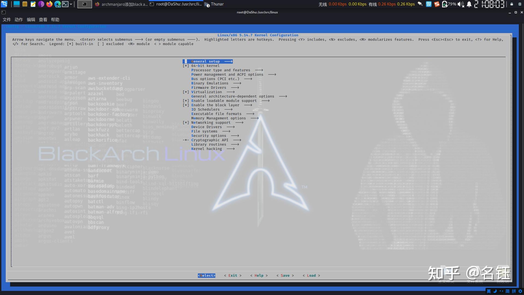524x295 pixels.
Task: Open the 文件 menu
Action: click(x=7, y=19)
